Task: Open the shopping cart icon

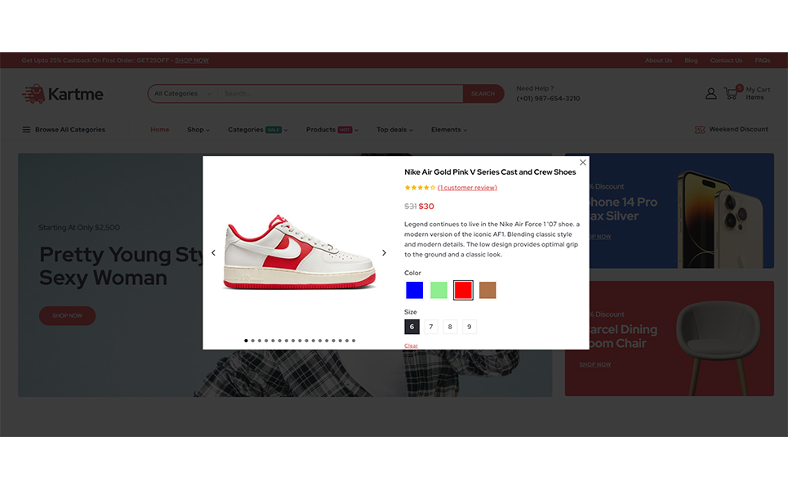Action: click(732, 92)
